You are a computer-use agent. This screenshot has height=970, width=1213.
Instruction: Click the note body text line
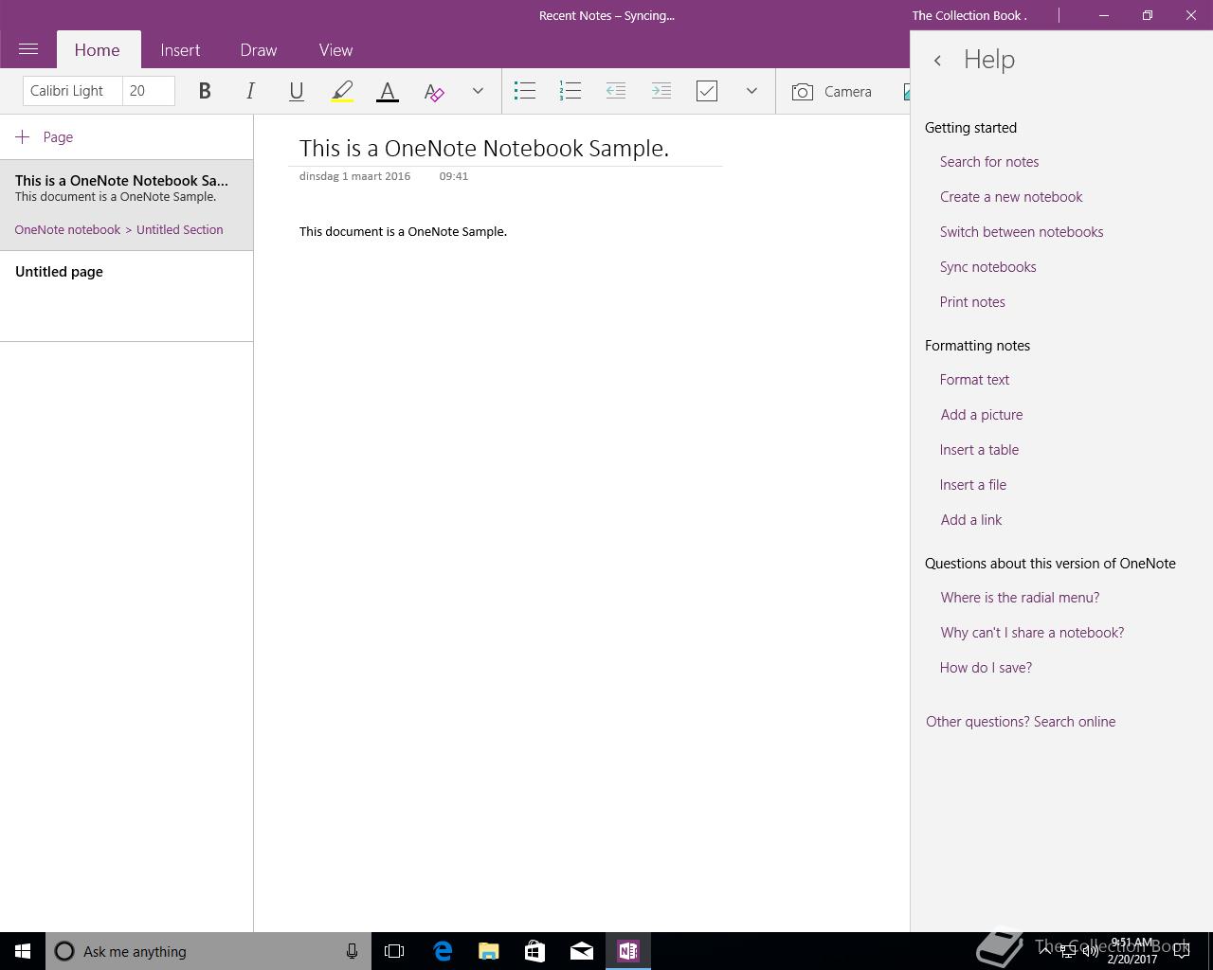(403, 232)
